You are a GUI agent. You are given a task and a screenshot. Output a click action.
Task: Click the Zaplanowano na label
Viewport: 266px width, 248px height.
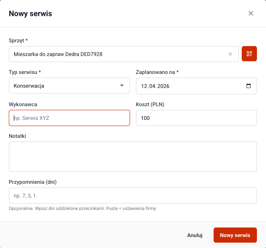coord(157,72)
